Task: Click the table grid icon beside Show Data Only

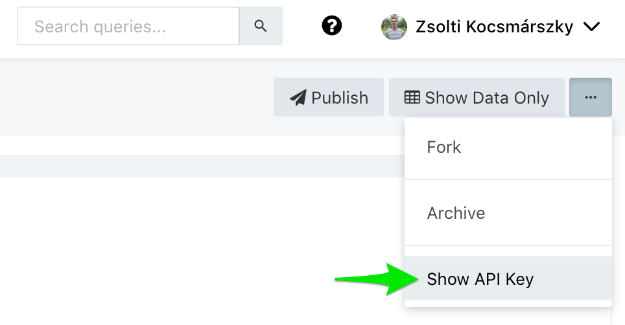Action: tap(412, 97)
